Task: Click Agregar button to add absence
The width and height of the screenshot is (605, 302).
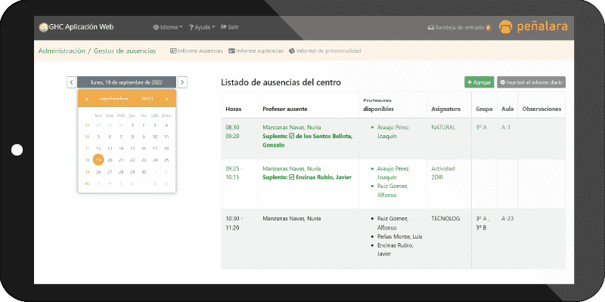Action: point(479,82)
